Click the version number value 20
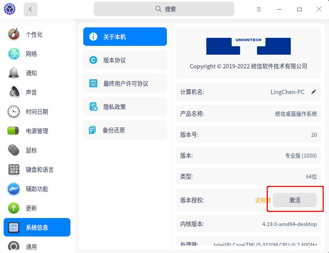This screenshot has height=253, width=329. pos(314,135)
